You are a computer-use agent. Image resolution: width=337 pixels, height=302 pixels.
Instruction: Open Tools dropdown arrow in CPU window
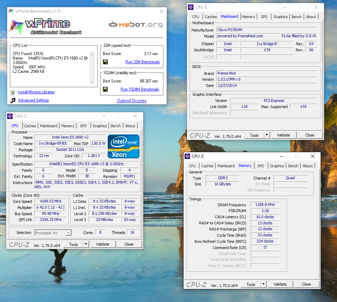point(86,244)
